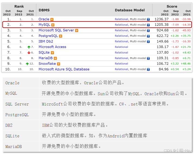Open the Microsoft Azure SQL Database link

coord(64,69)
